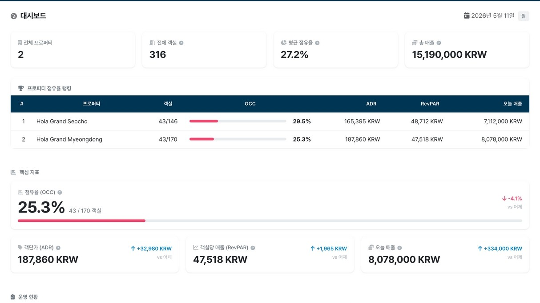Click the 8,078,000 KRW cell in the ranking table
540x303 pixels.
click(502, 139)
